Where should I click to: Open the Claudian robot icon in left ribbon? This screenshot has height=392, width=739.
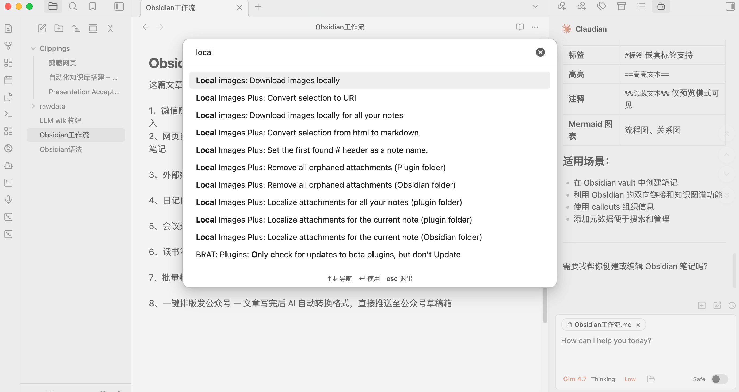pyautogui.click(x=8, y=165)
